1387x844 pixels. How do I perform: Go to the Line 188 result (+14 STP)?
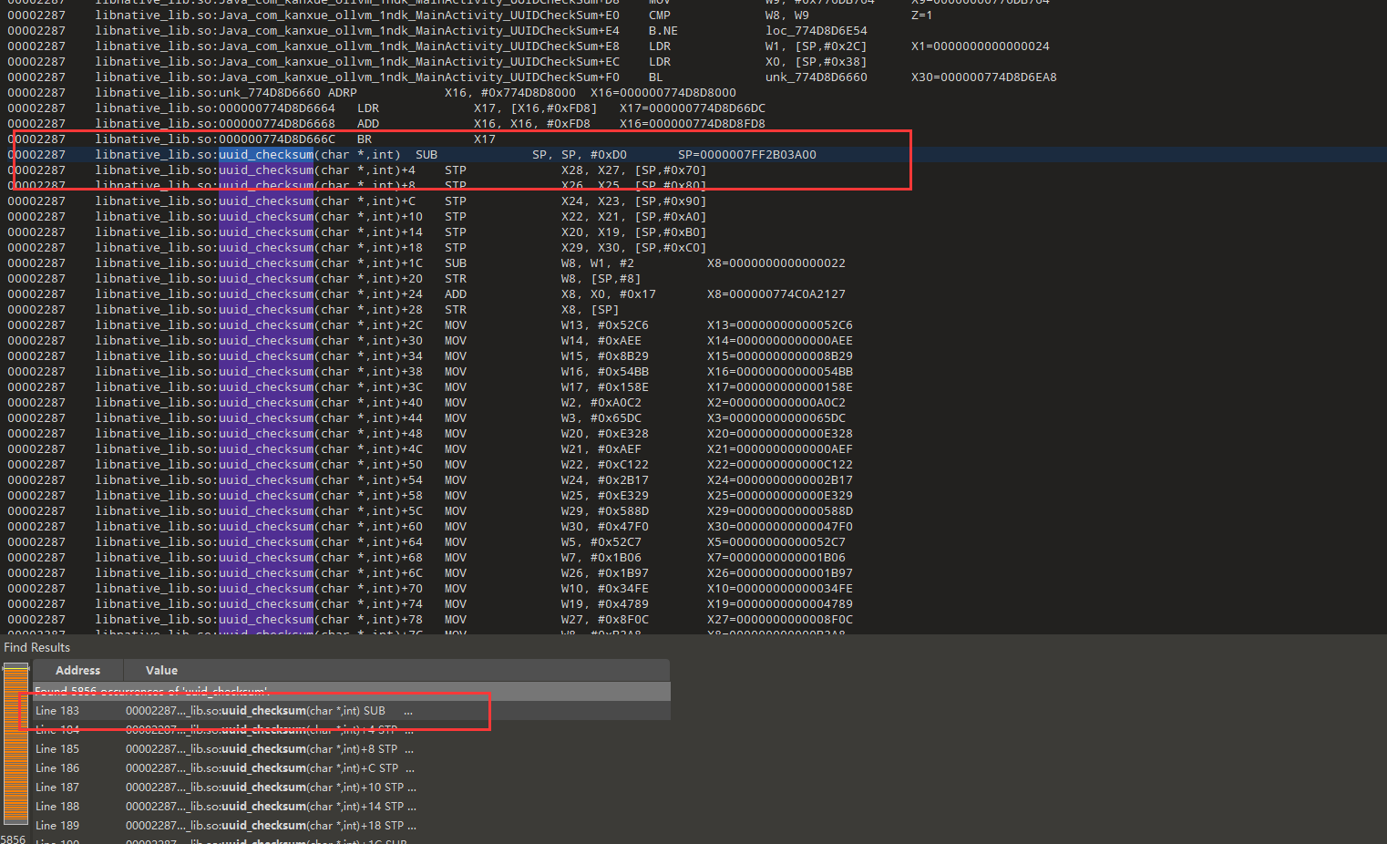tap(352, 806)
